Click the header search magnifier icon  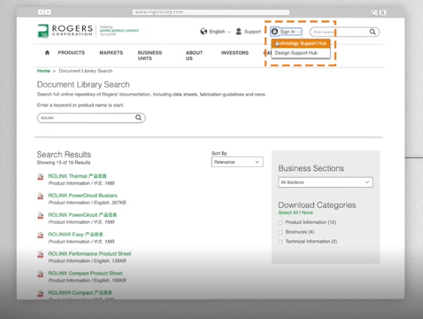click(x=372, y=32)
